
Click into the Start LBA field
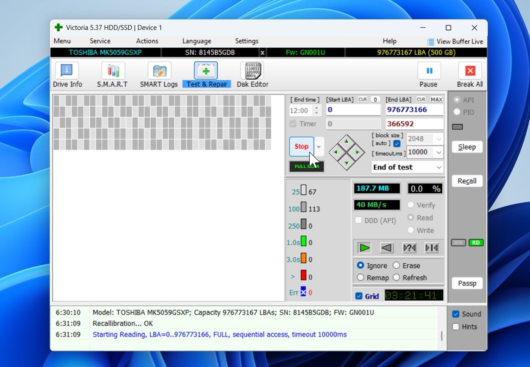pos(353,110)
